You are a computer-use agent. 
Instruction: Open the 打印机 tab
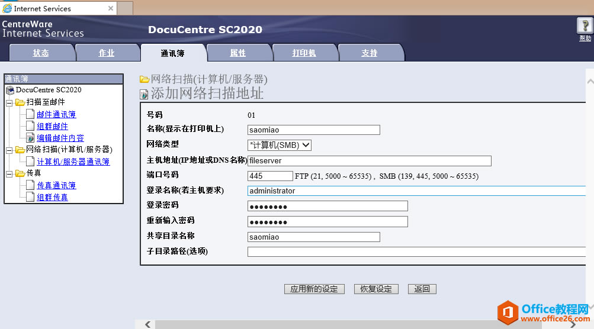click(304, 53)
